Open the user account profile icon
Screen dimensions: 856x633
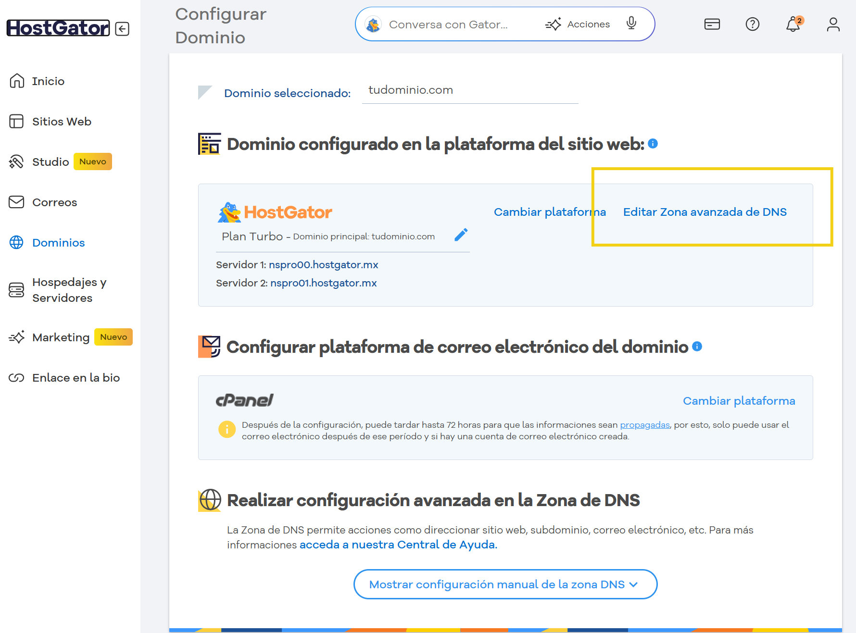[x=833, y=24]
